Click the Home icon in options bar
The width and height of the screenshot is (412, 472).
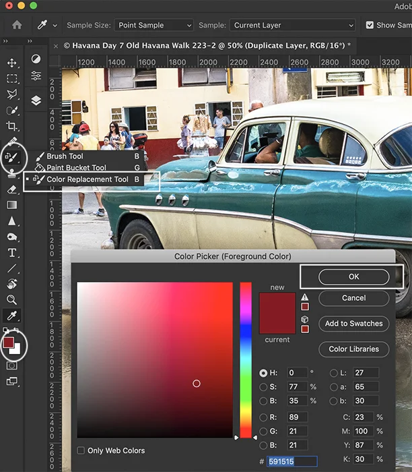(x=17, y=25)
